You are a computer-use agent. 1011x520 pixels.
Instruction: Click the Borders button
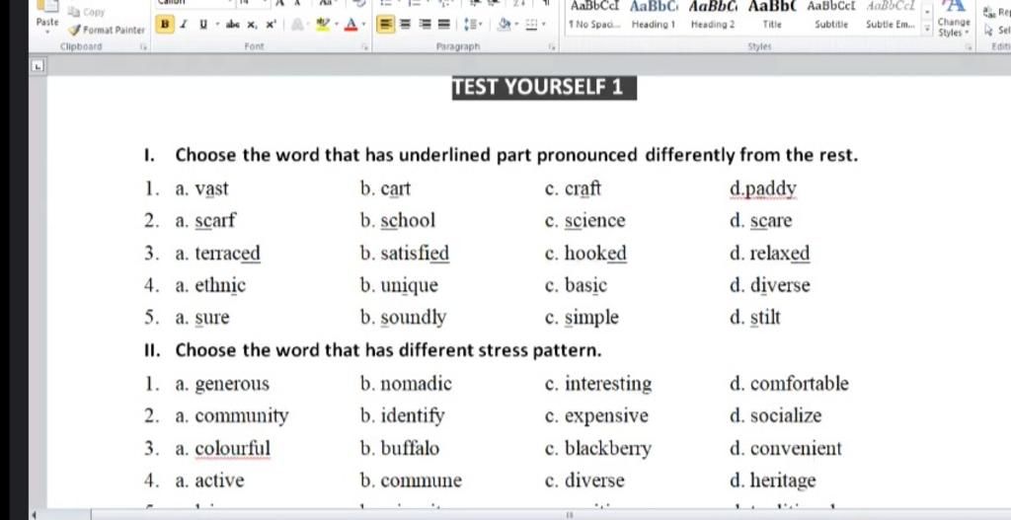(531, 25)
